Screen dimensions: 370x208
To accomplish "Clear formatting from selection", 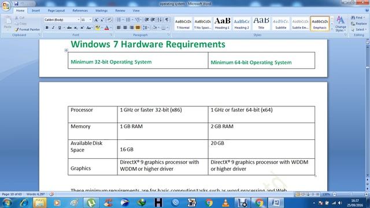I will [109, 20].
